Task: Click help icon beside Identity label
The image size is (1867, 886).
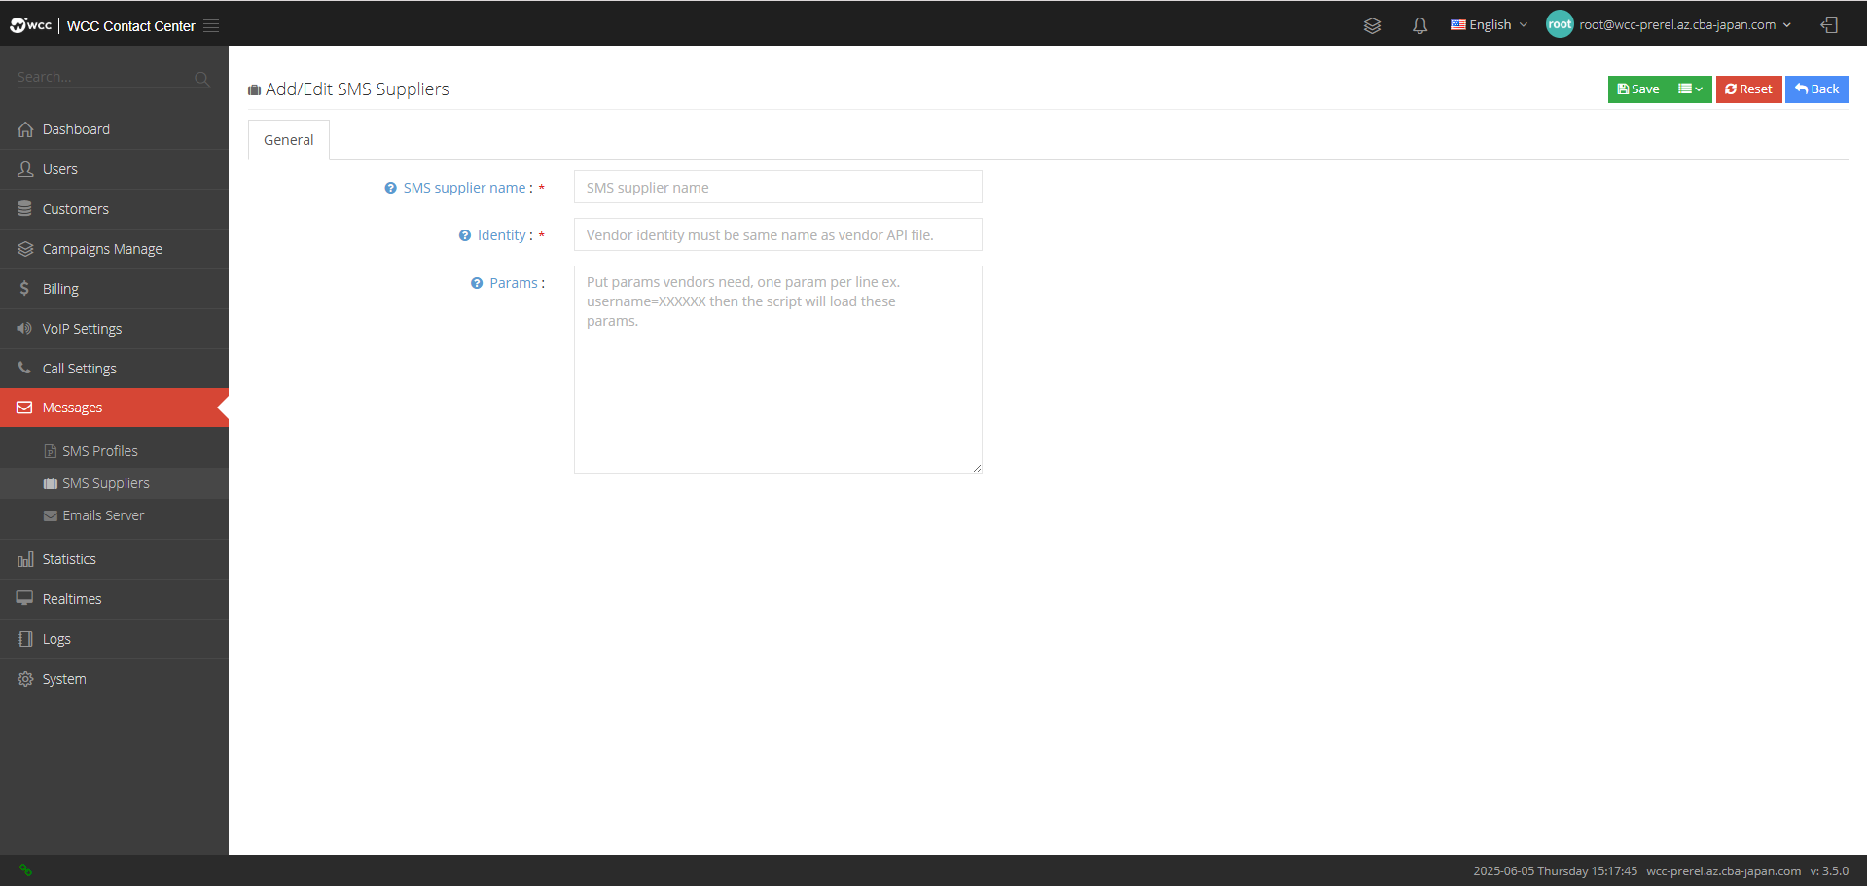Action: (x=464, y=235)
